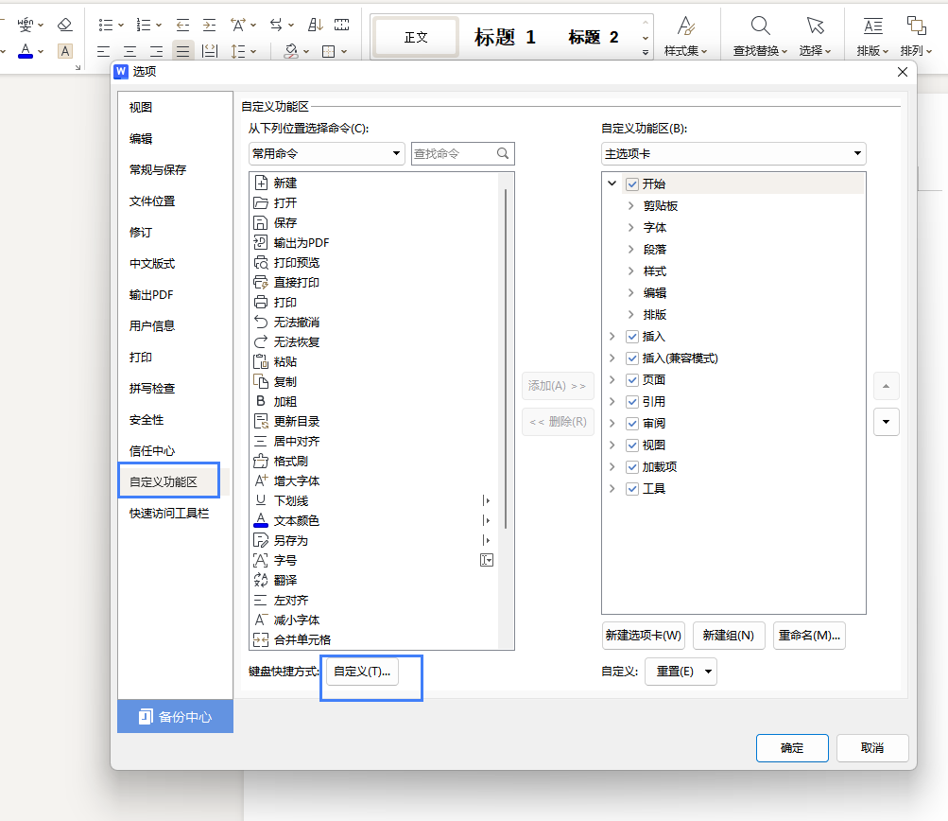Click the magnifier icon in 查找命令 box

503,153
